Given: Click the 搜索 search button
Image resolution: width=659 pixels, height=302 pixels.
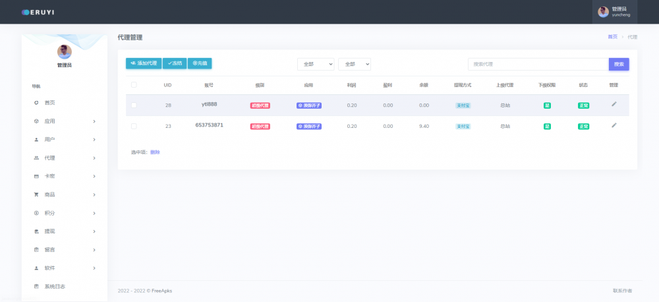Looking at the screenshot, I should pos(618,64).
